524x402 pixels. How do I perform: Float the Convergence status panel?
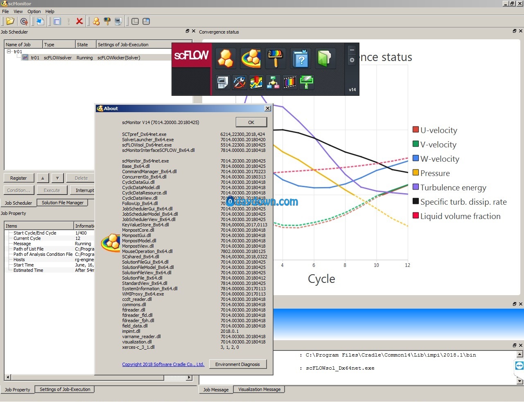point(515,31)
